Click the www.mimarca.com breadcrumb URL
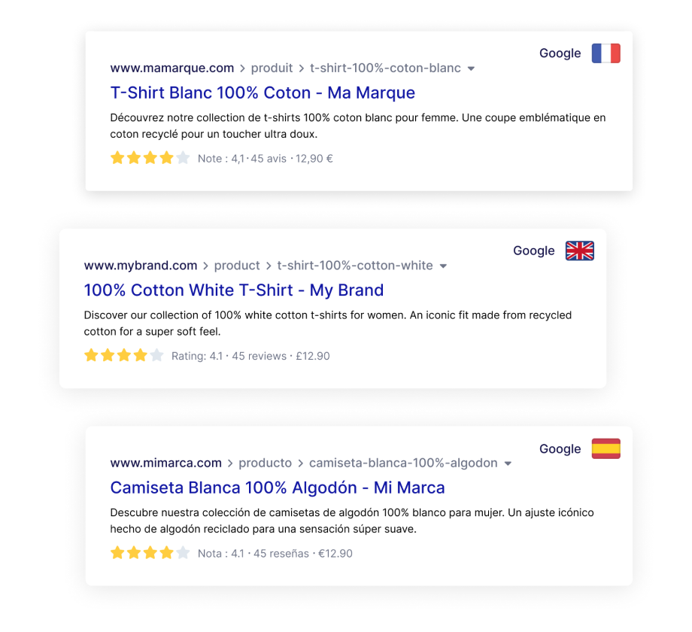Screen dimensions: 692x632 pos(166,463)
